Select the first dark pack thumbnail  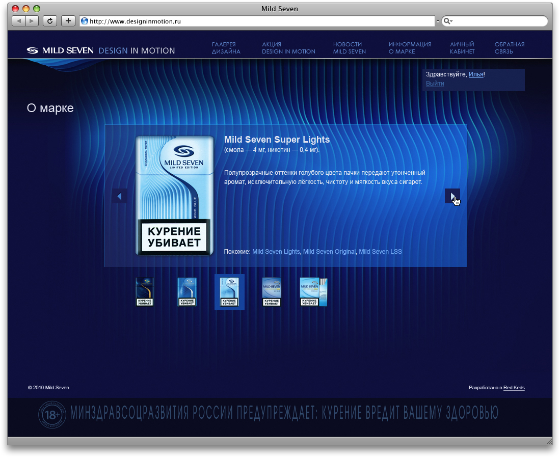(145, 292)
